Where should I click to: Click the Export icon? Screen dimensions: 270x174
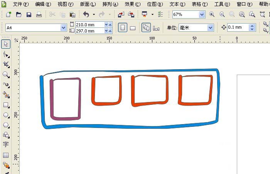point(131,15)
